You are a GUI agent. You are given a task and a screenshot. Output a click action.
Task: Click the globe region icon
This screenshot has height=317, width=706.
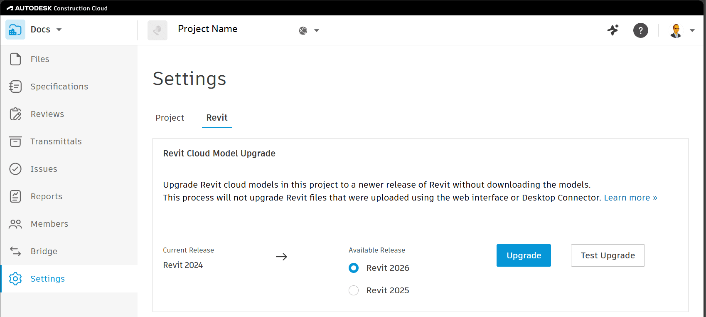tap(303, 30)
